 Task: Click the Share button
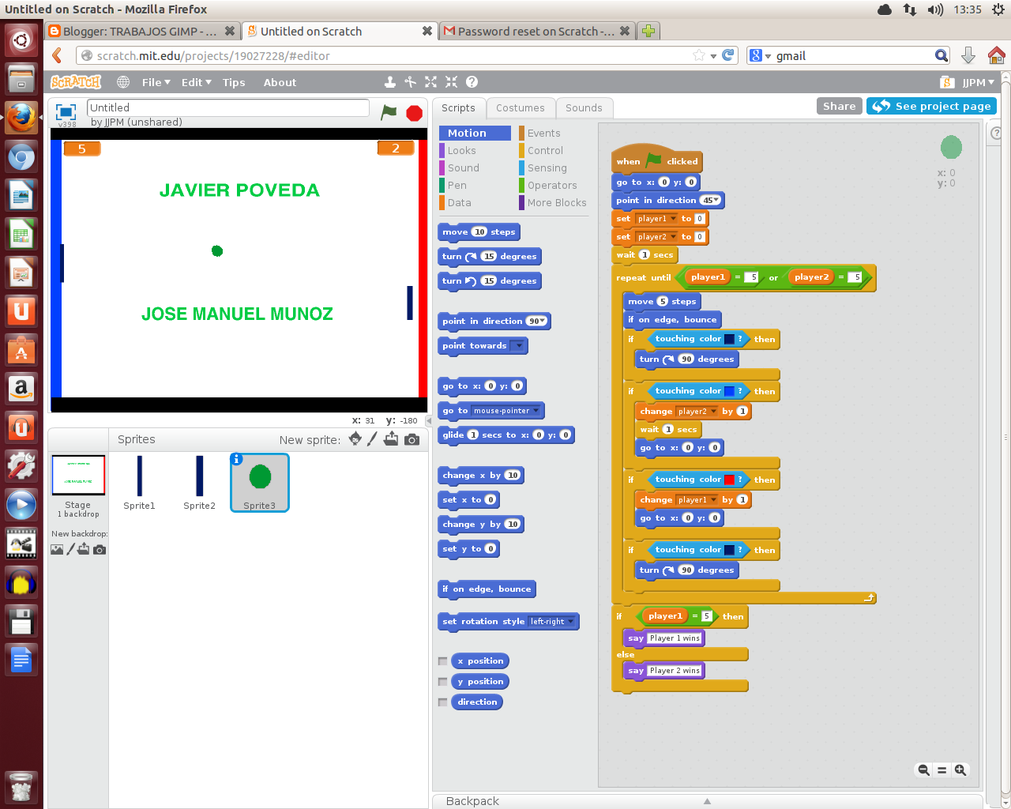coord(839,105)
